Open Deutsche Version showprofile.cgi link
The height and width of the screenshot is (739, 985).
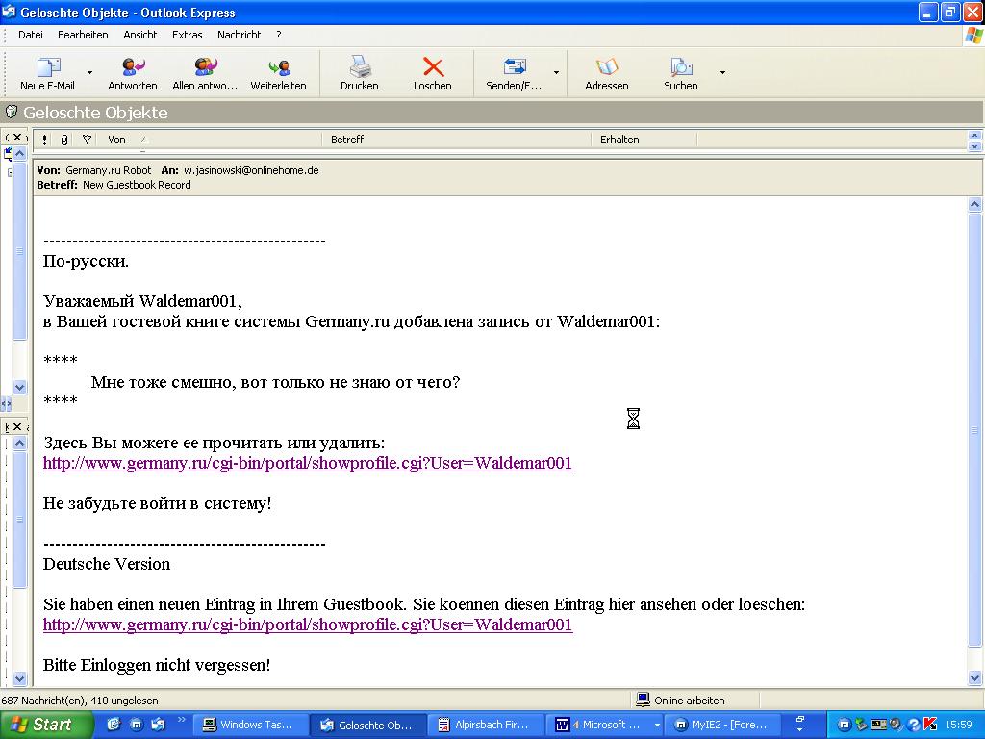(x=308, y=624)
